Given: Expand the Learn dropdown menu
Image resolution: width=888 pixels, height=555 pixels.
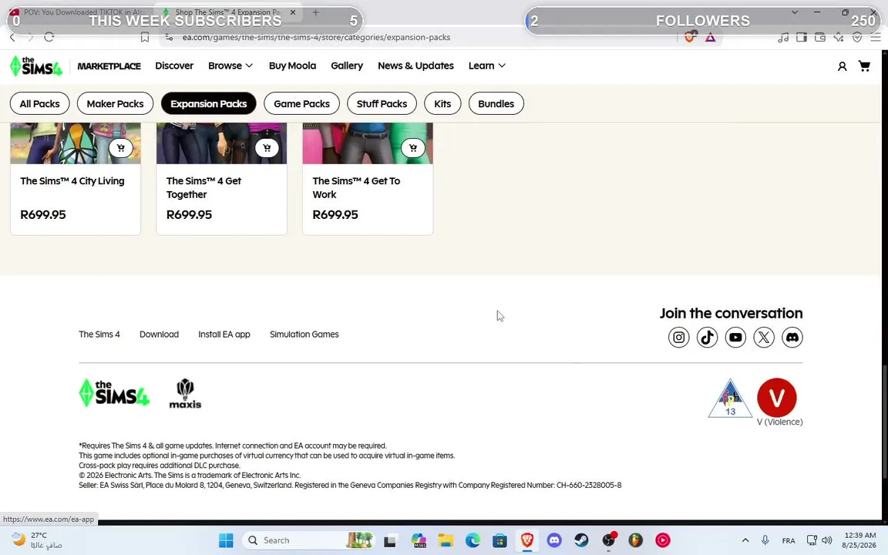Looking at the screenshot, I should (487, 66).
